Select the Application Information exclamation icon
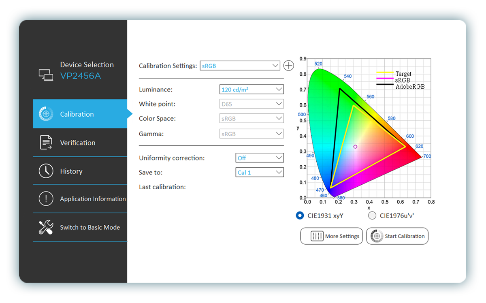This screenshot has width=486, height=303. click(x=46, y=198)
